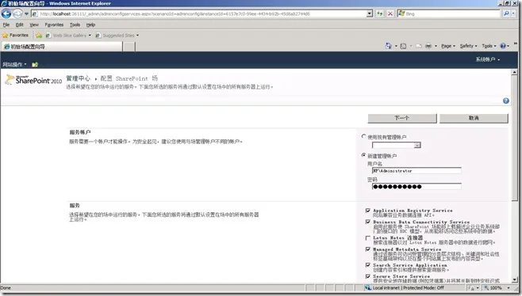Image resolution: width=522 pixels, height=296 pixels.
Task: Toggle Business Data Connectivity Service checkbox
Action: 368,222
